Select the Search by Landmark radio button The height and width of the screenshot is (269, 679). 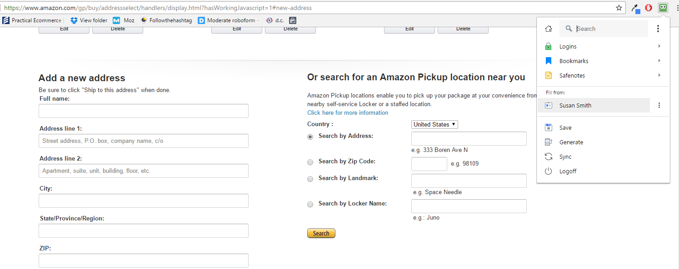click(310, 179)
